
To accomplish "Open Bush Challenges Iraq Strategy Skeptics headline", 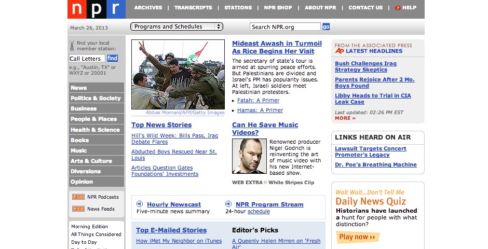I will [365, 66].
